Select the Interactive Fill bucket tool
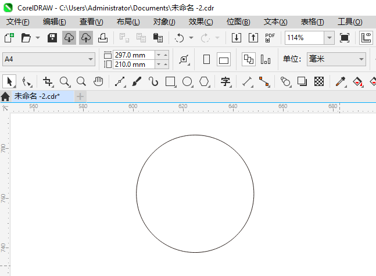This screenshot has width=376, height=276. [357, 81]
